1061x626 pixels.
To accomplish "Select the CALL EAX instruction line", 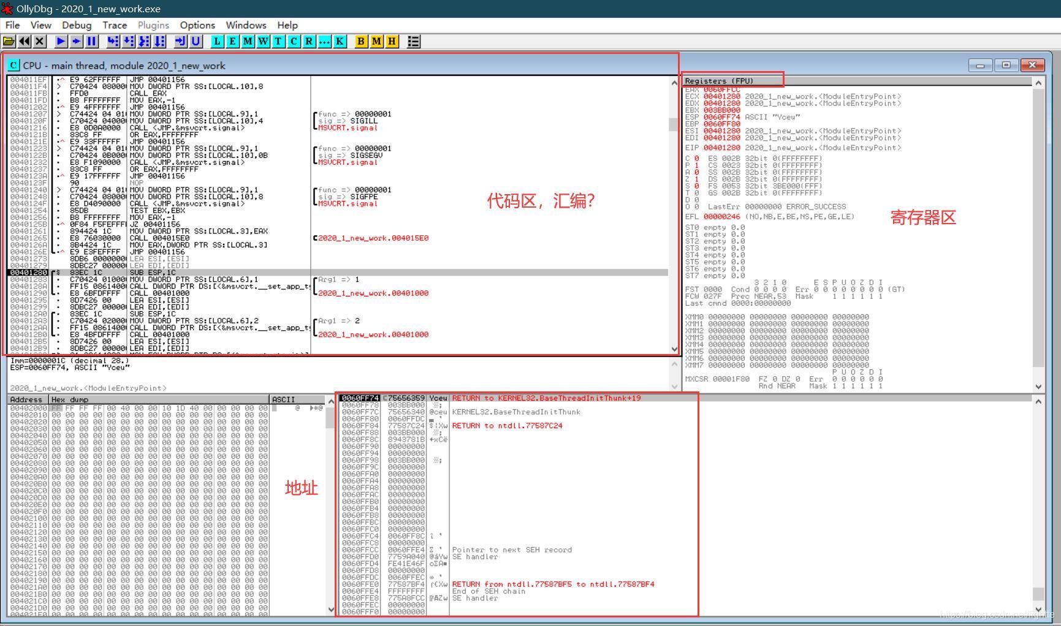I will (x=337, y=93).
